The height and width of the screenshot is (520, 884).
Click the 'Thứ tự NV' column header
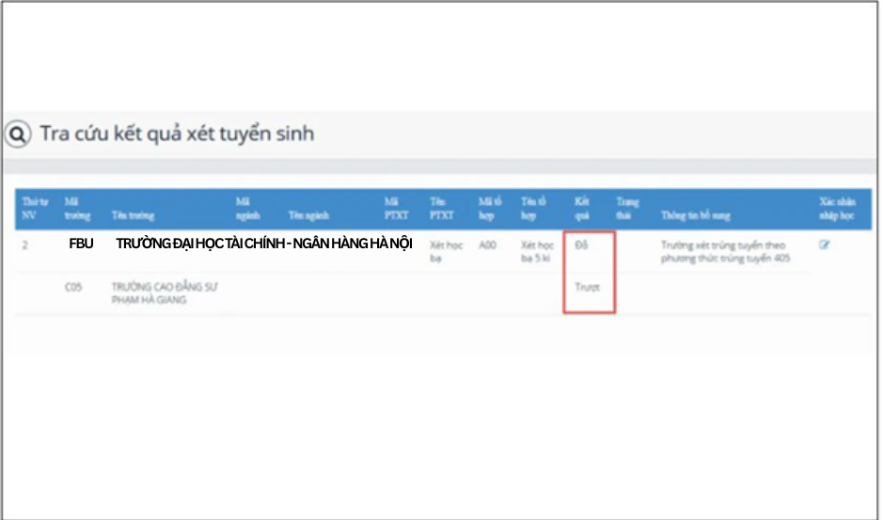pos(29,208)
